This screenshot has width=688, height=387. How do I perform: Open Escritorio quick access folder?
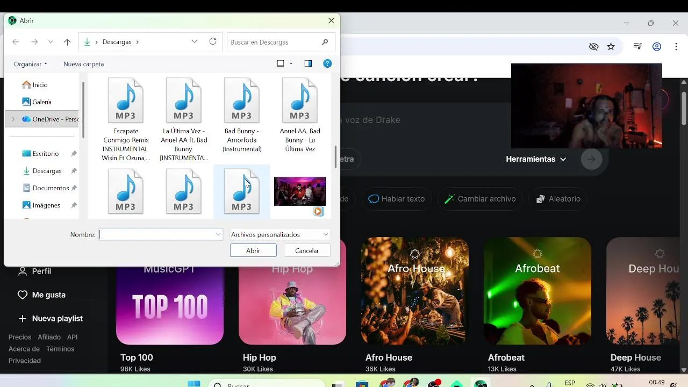point(45,154)
